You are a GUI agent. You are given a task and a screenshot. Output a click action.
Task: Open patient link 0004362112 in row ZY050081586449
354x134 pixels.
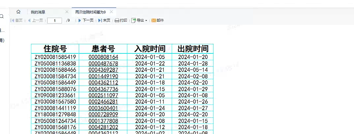(104, 83)
